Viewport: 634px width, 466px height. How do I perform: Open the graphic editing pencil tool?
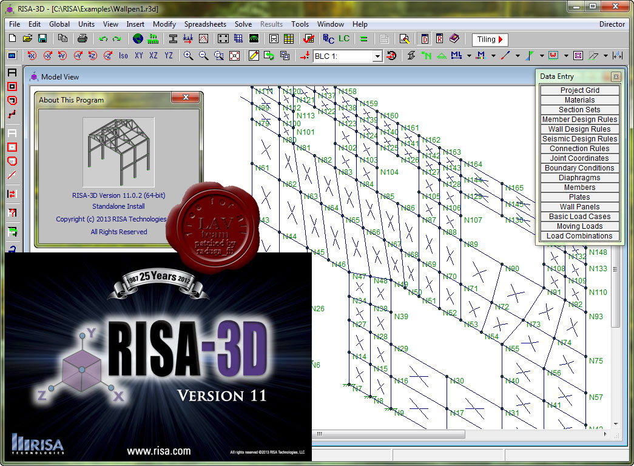[x=254, y=55]
